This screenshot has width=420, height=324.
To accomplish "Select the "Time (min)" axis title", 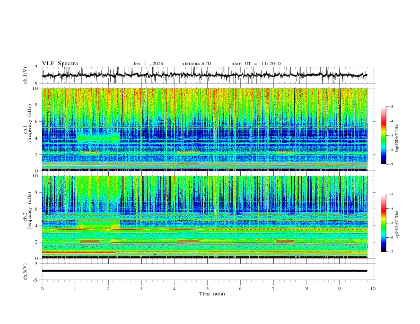I will coord(212,294).
